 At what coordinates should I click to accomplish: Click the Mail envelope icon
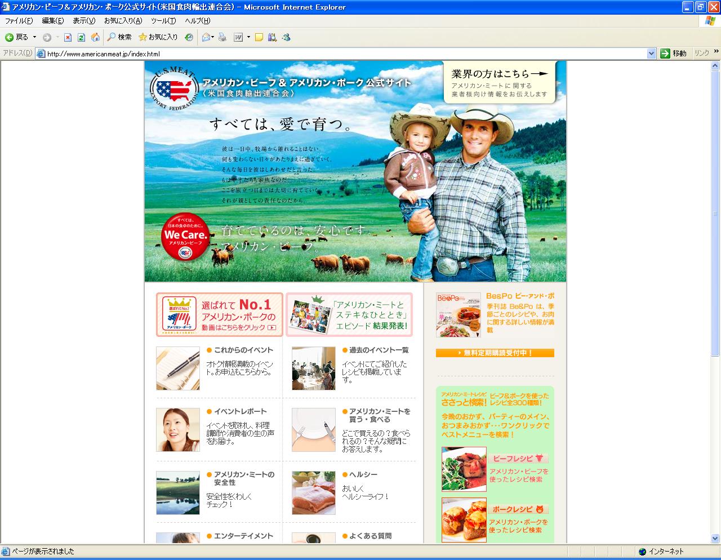(206, 37)
